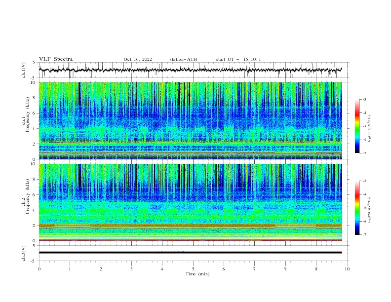Image resolution: width=391 pixels, height=302 pixels.
Task: Click the date "Oct. 16, 2022"
Action: pyautogui.click(x=138, y=59)
